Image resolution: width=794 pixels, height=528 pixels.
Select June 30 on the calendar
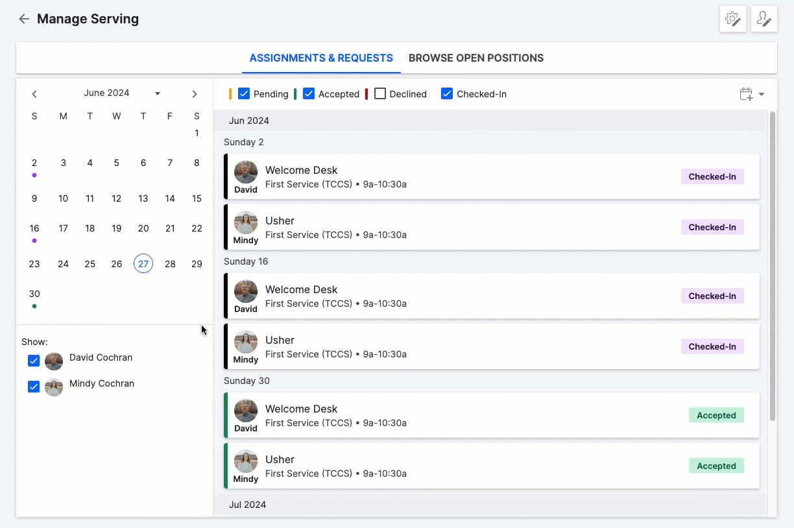[x=34, y=294]
